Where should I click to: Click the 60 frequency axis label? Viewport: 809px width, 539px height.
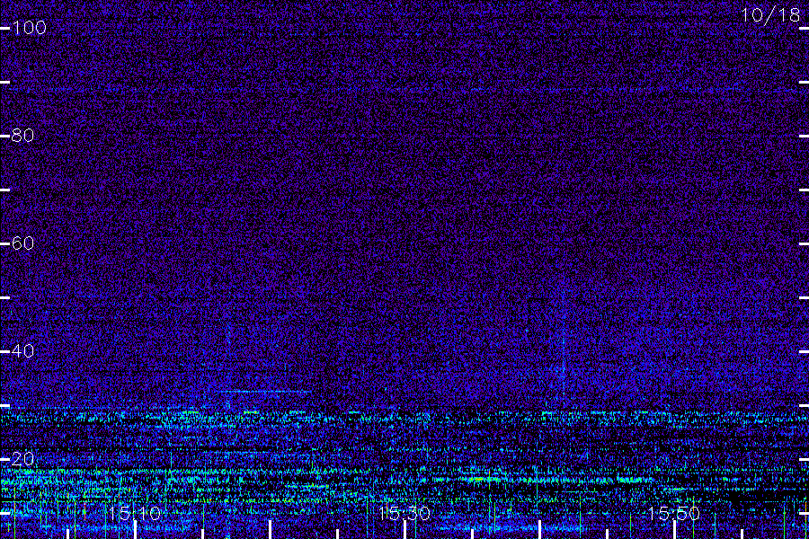[22, 243]
